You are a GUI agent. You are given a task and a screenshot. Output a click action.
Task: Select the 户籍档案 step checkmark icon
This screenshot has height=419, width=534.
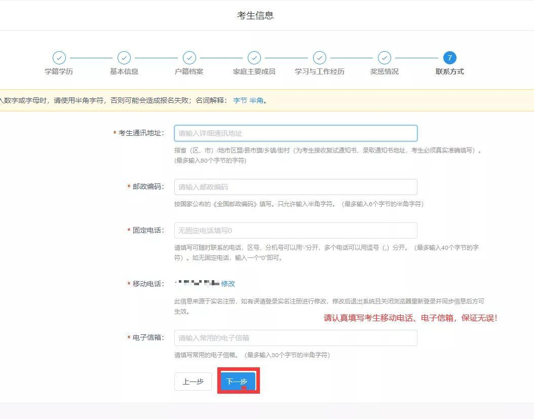[x=189, y=58]
